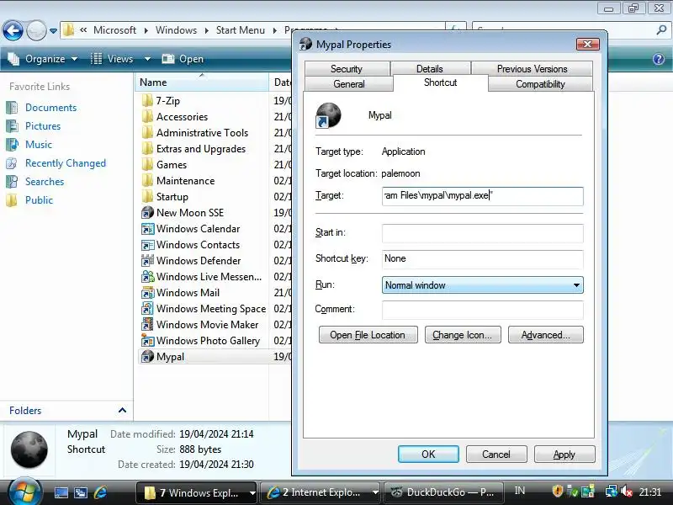
Task: Click the Windows Defender shortcut icon
Action: [x=147, y=261]
